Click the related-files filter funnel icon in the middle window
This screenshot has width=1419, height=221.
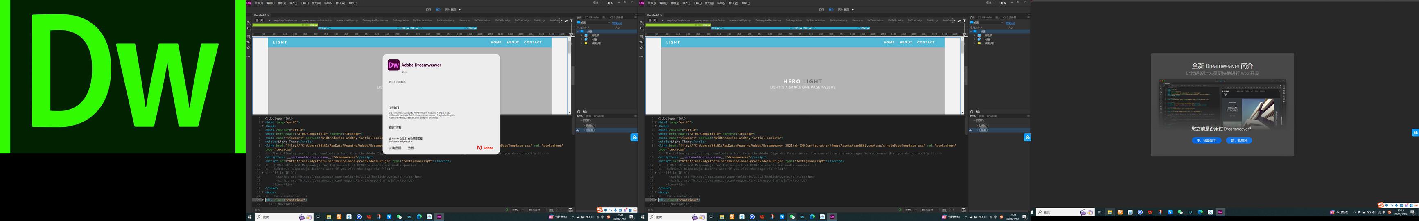tap(965, 20)
